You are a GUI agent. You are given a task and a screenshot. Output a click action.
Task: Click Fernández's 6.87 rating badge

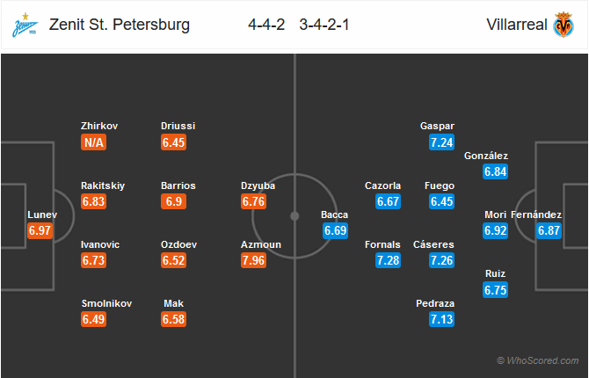[549, 230]
